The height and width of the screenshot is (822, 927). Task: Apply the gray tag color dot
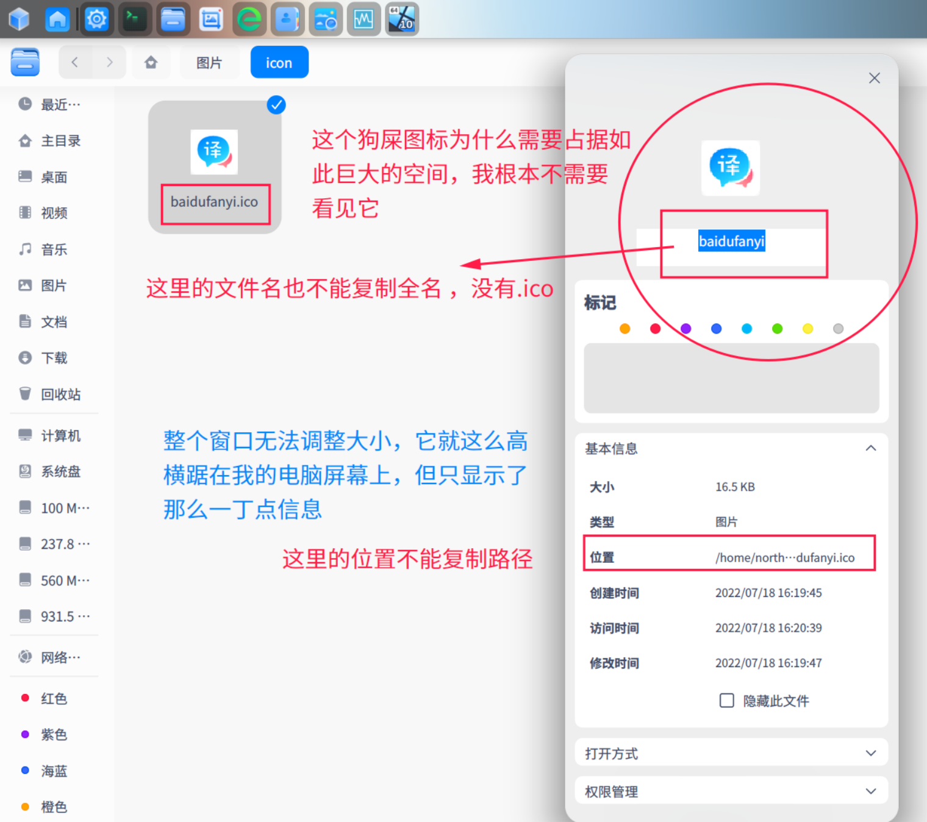838,329
